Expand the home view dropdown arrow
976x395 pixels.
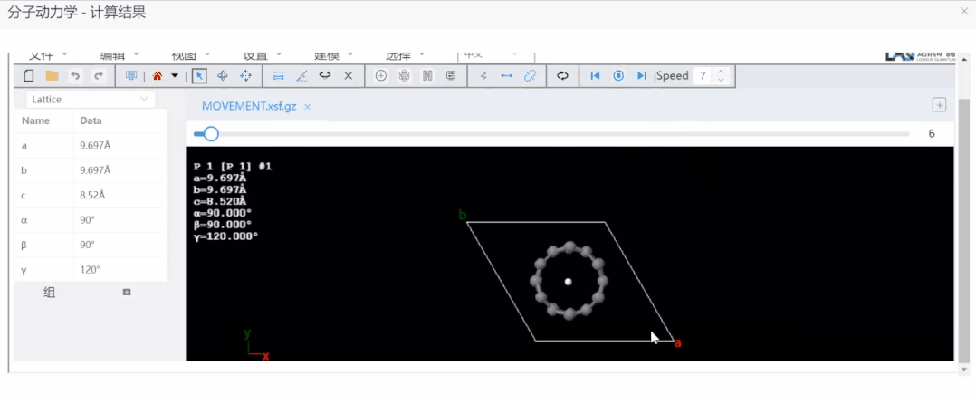pos(175,76)
